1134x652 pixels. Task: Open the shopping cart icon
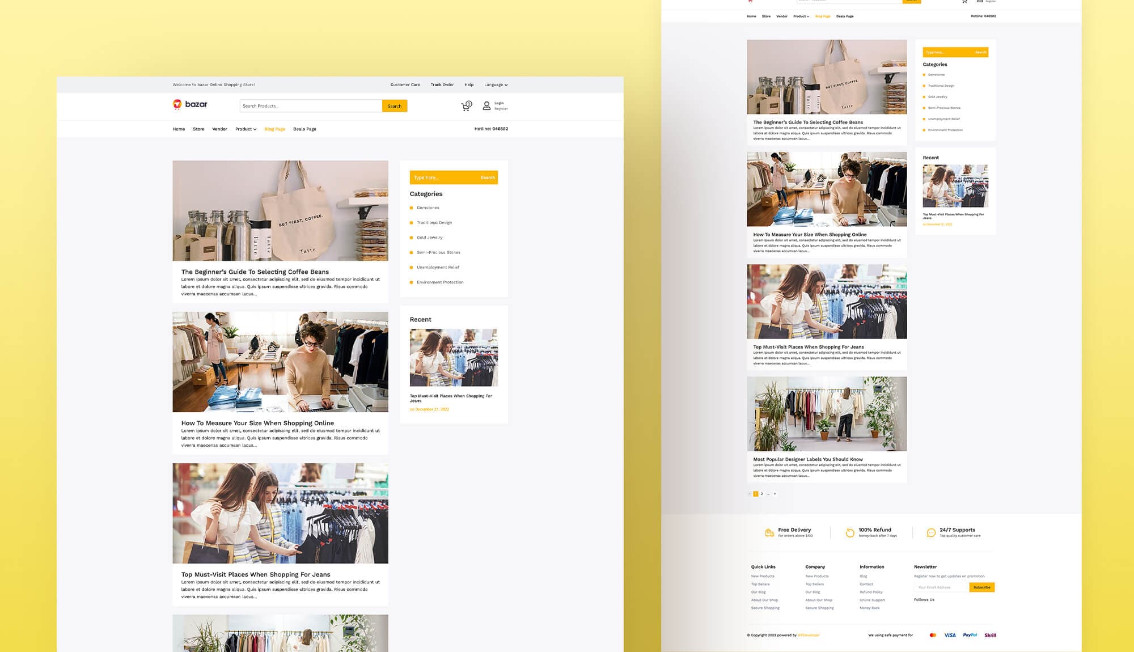click(x=466, y=105)
